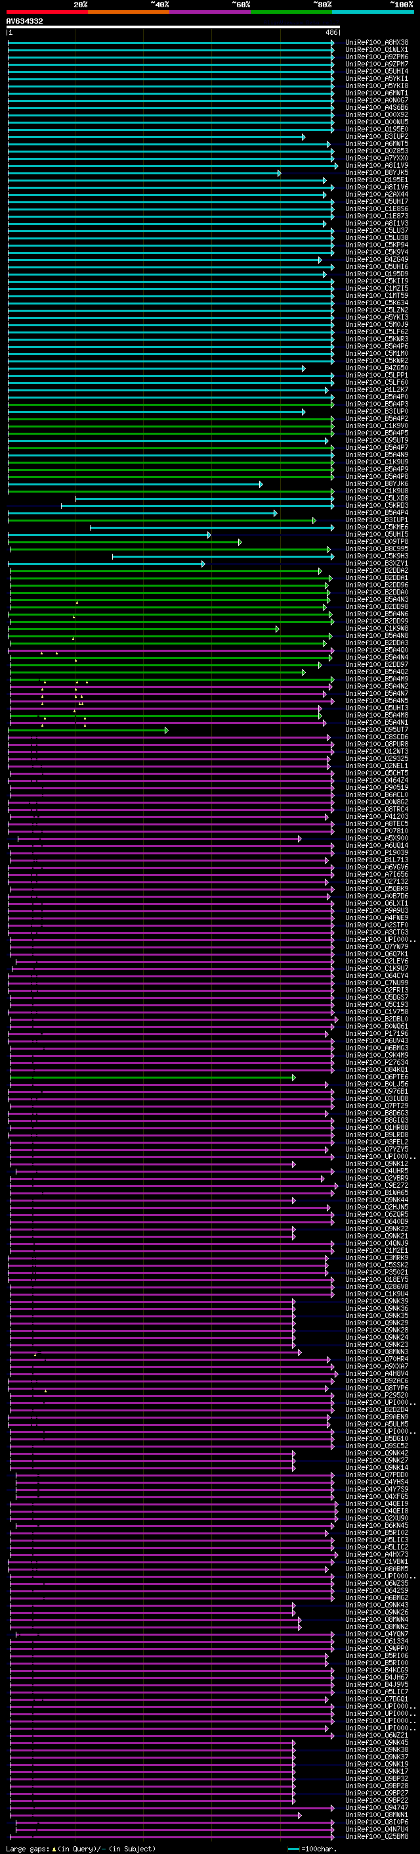Click the red ~20% legend color segment

click(x=47, y=12)
